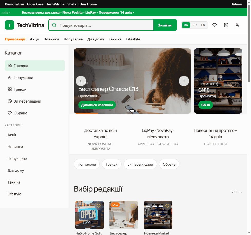This screenshot has height=235, width=251.
Task: Select the Тренди filter chip
Action: tap(111, 164)
